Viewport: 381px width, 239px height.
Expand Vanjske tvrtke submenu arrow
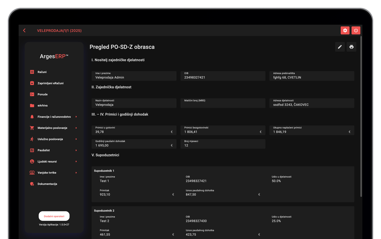click(76, 173)
